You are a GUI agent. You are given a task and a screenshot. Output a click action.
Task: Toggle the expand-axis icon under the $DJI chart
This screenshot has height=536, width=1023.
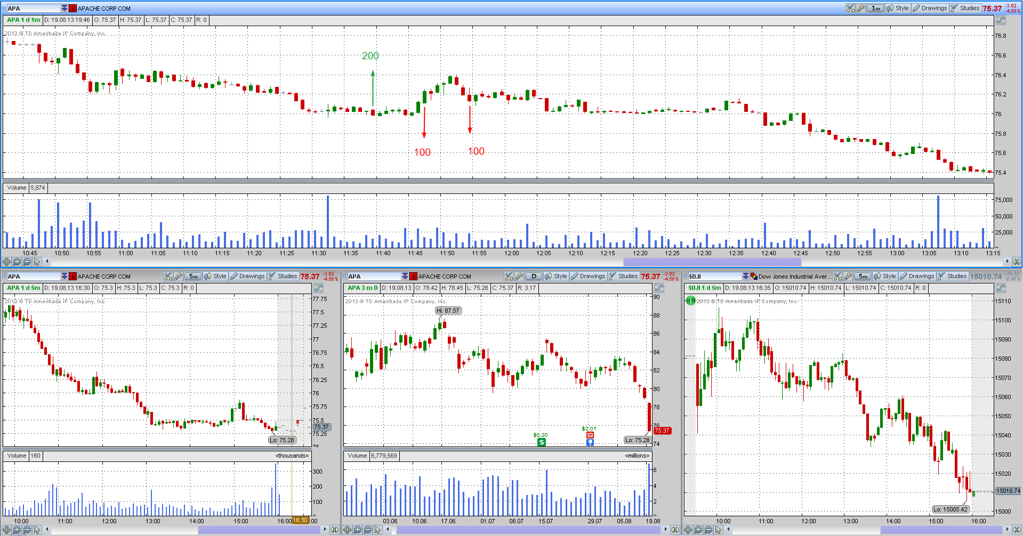click(x=1017, y=530)
